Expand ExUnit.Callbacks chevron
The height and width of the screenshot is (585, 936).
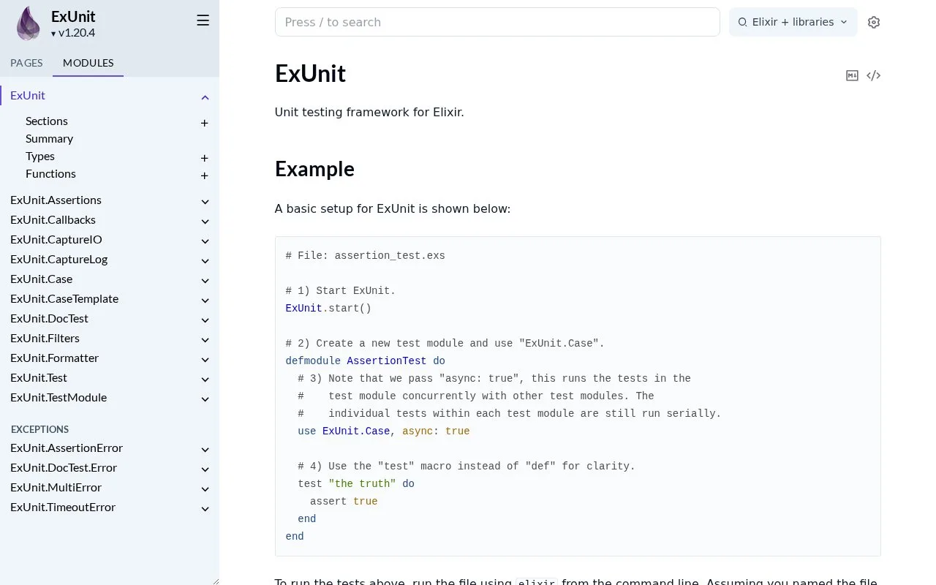205,222
